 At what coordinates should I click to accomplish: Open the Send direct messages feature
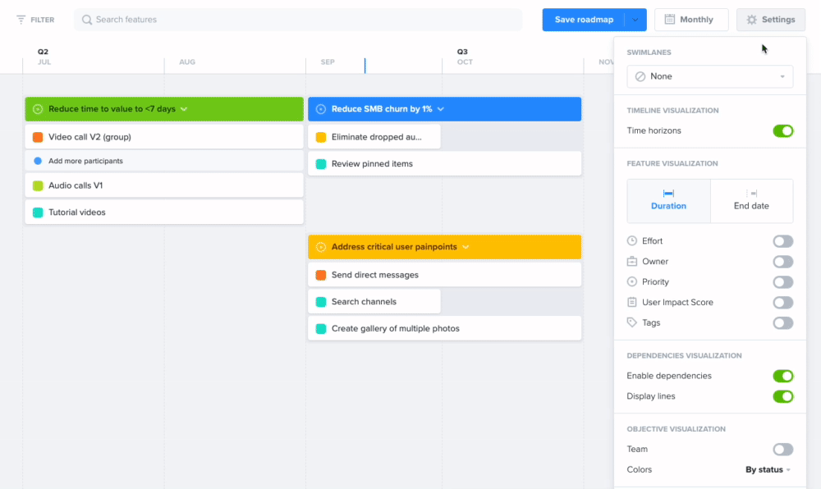[x=444, y=275]
